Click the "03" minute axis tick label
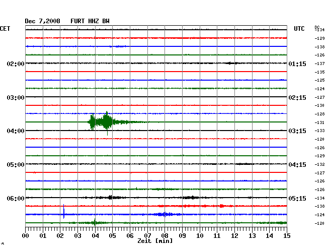This screenshot has width=327, height=249. tap(78, 236)
